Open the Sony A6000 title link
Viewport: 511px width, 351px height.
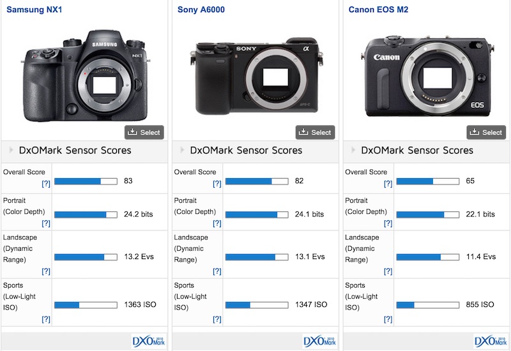click(201, 10)
